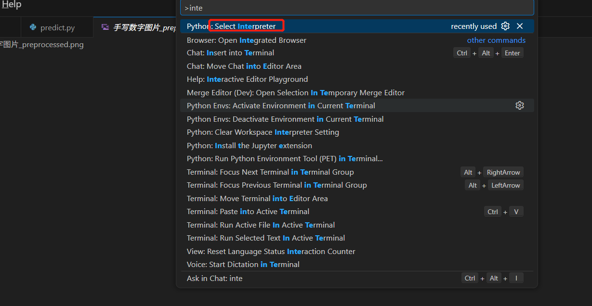Click the command palette input field
Screen dimensions: 592x306
[357, 8]
